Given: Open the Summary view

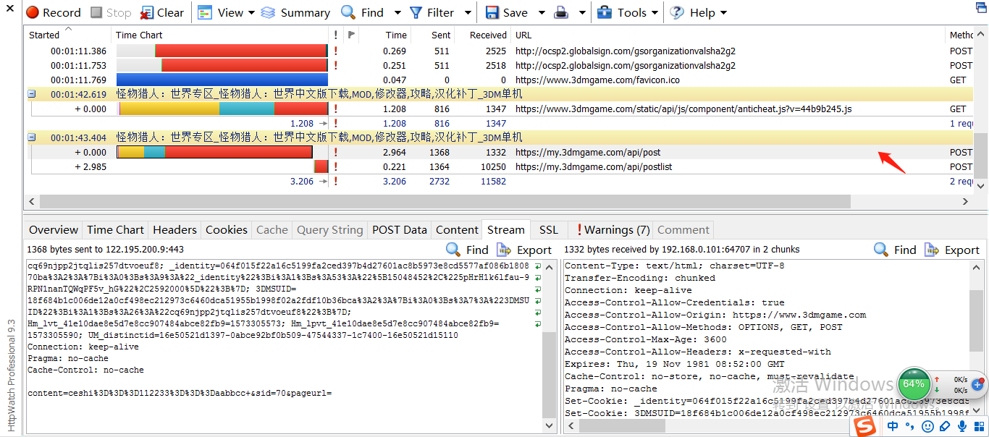Looking at the screenshot, I should pos(295,12).
